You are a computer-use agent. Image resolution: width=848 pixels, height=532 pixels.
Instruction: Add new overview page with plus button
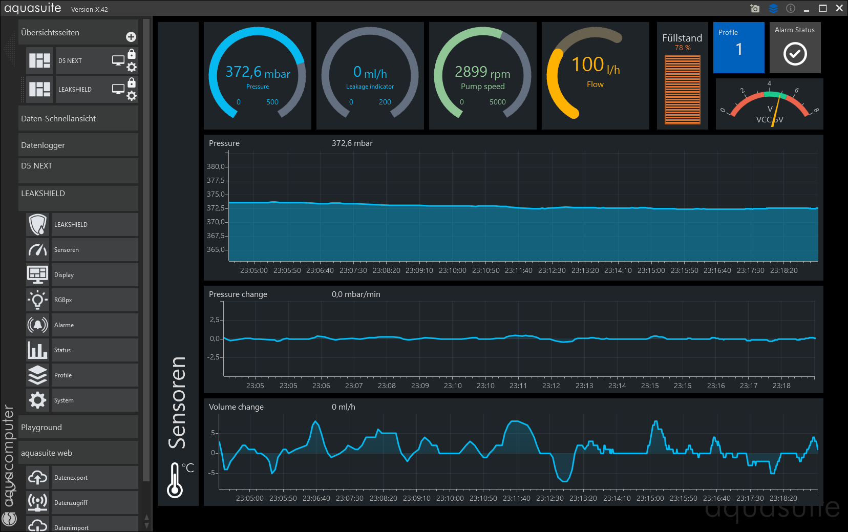[131, 37]
